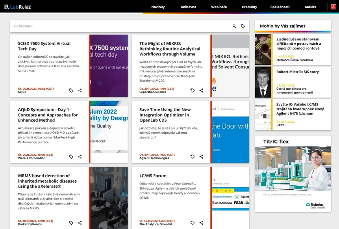Click 'Mohlo by Vás zajímat' heading
Screen dimensions: 339x229
[283, 26]
